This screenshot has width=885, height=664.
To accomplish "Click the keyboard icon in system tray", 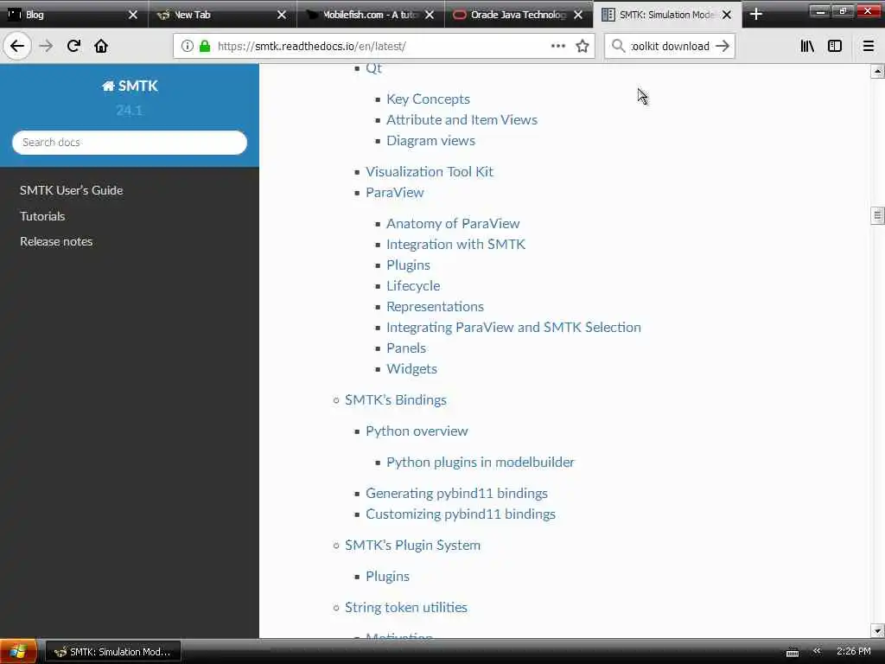I will (793, 652).
